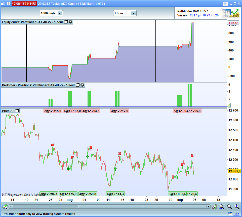Click the entry label 4@12 259,8
The image size is (242, 217).
(x=88, y=194)
